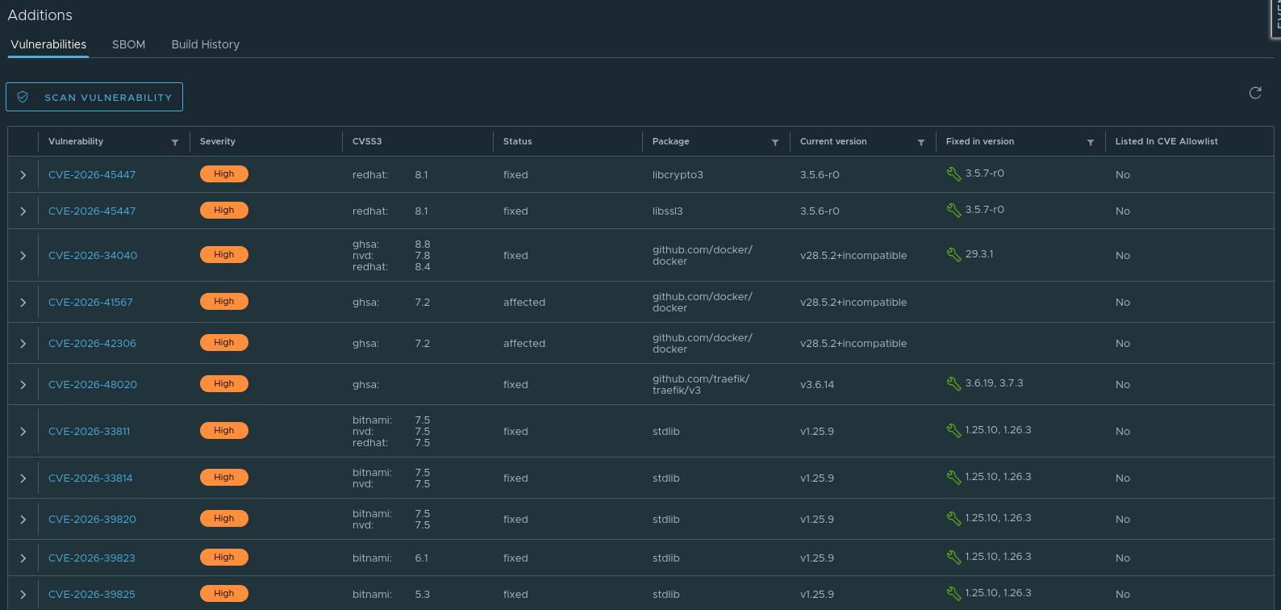Select the 3.6.19, 3.7.3 fixed version text

994,382
